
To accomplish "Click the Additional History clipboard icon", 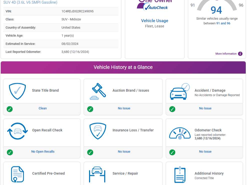I will point(180,174).
